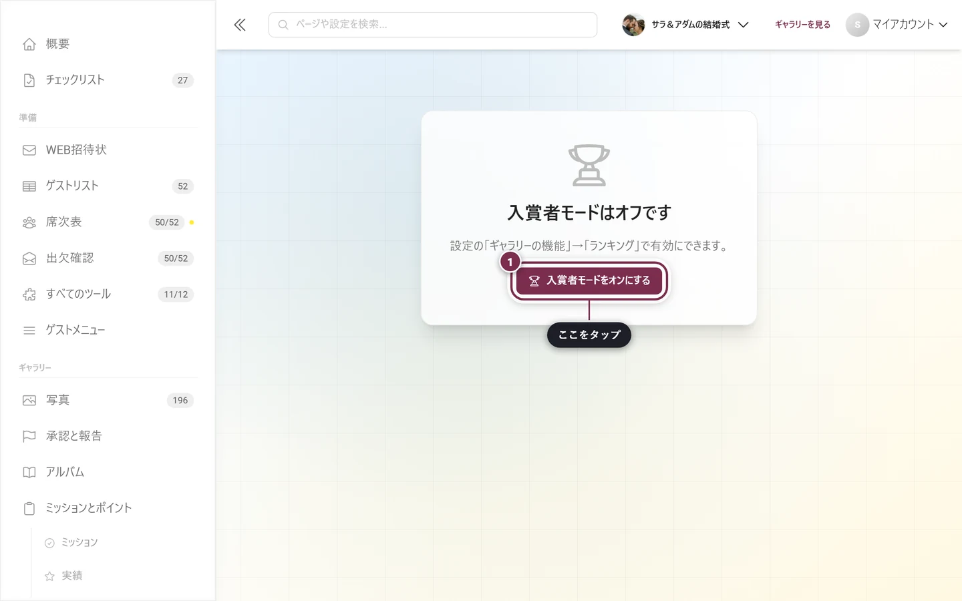This screenshot has width=962, height=601.
Task: Open the サラ&アダムの結婚式 event dropdown
Action: click(x=685, y=25)
